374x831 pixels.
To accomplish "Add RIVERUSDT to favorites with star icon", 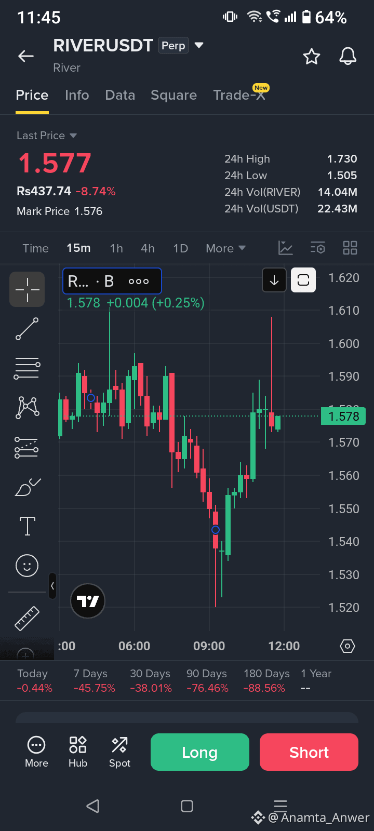I will [312, 56].
